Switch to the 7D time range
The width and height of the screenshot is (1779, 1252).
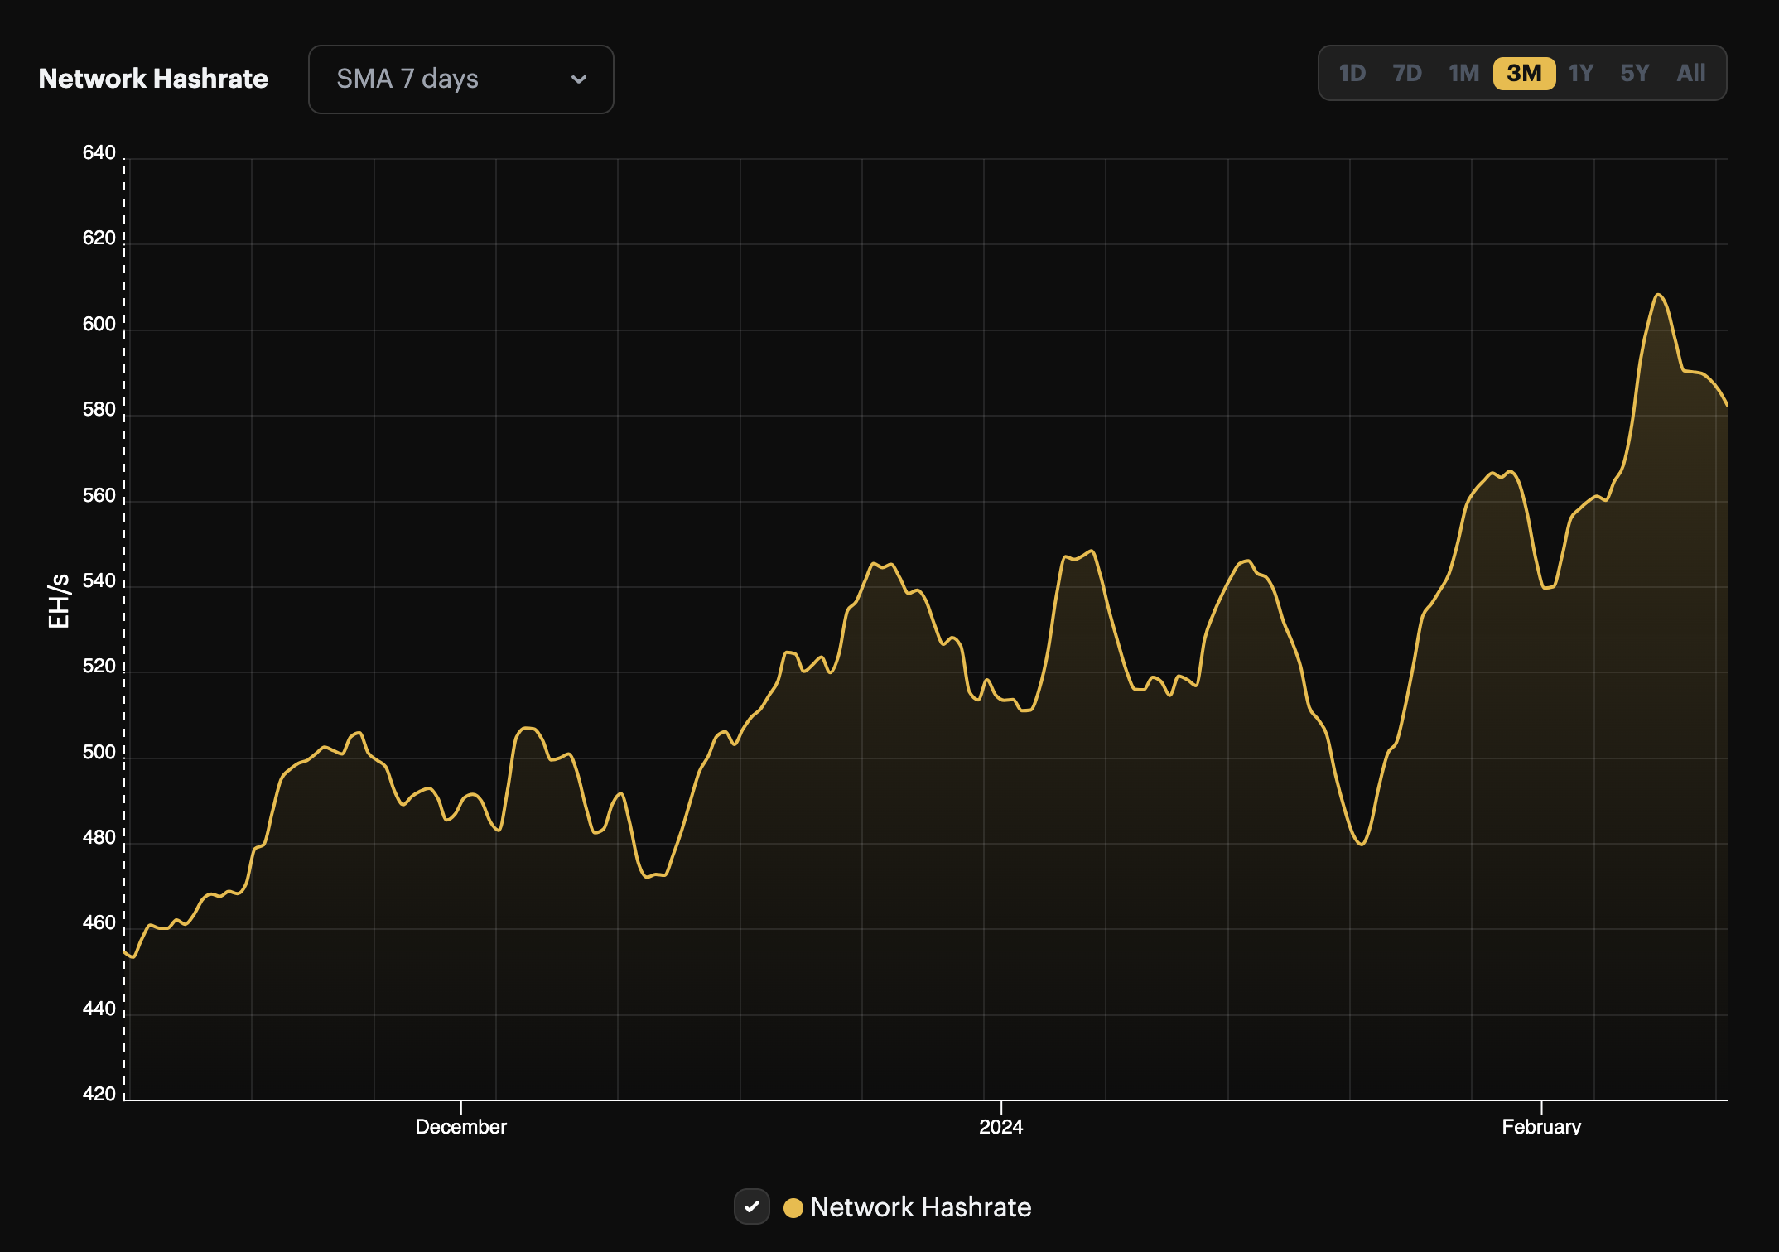click(1408, 74)
